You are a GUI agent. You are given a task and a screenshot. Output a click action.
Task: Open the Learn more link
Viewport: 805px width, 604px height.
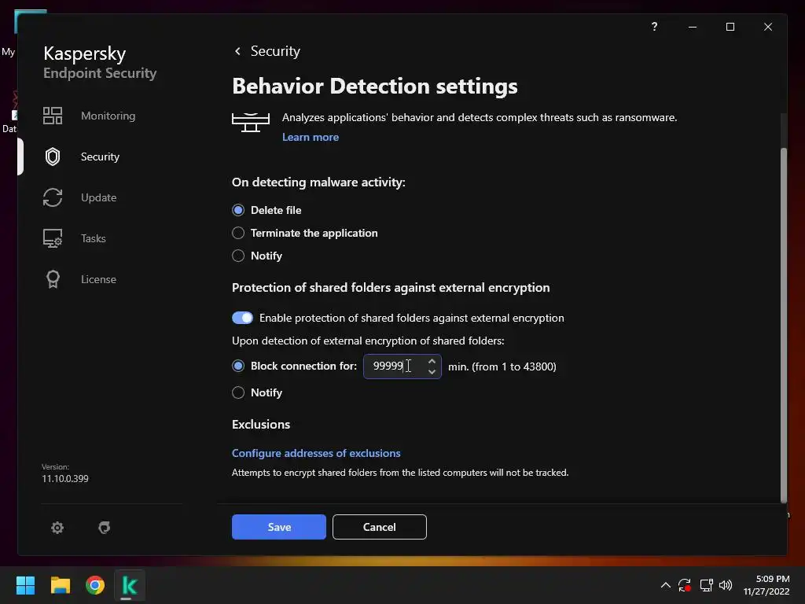(311, 137)
